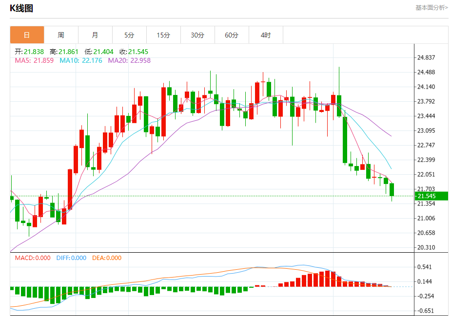The width and height of the screenshot is (451, 316).
Task: Click the 24.140 price axis label
Action: pyautogui.click(x=426, y=87)
